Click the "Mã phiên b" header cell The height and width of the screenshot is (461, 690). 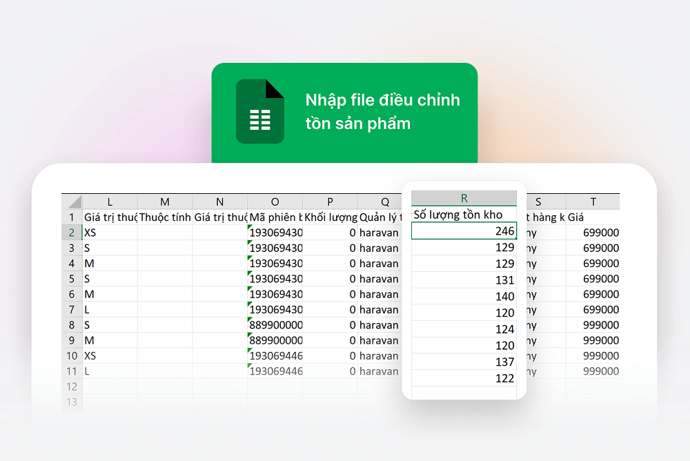(x=275, y=217)
